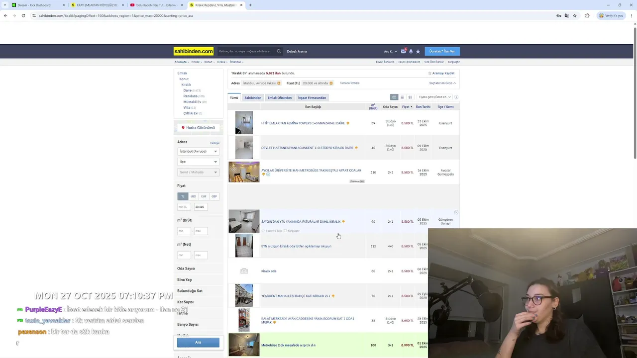
Task: Switch to the Emlak Ofisinden tab
Action: coord(280,97)
